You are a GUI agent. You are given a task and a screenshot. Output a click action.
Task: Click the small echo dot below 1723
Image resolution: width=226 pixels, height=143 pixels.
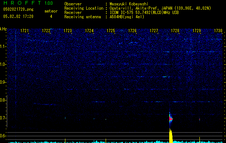click(65, 118)
